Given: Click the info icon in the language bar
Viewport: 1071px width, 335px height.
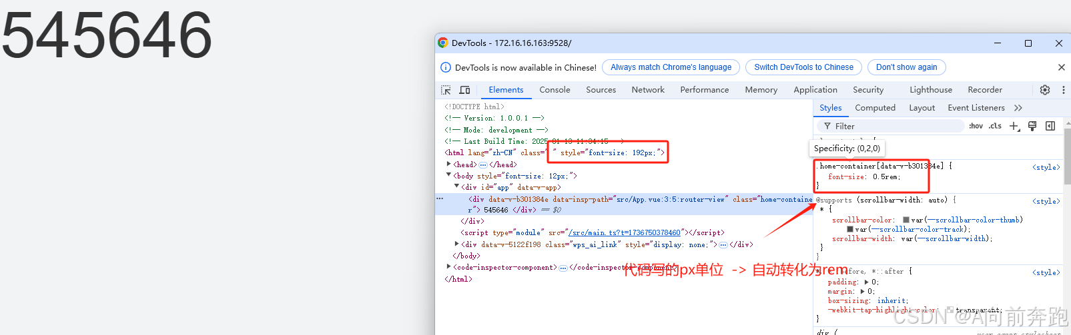Looking at the screenshot, I should [446, 67].
